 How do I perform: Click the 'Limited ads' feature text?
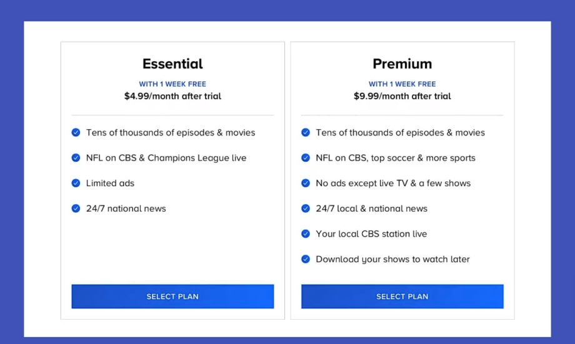[x=110, y=183]
